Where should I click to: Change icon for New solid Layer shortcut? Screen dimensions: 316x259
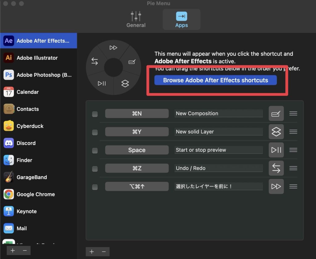pyautogui.click(x=276, y=132)
